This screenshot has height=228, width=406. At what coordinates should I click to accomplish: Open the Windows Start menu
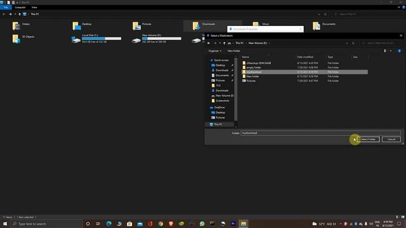5,224
